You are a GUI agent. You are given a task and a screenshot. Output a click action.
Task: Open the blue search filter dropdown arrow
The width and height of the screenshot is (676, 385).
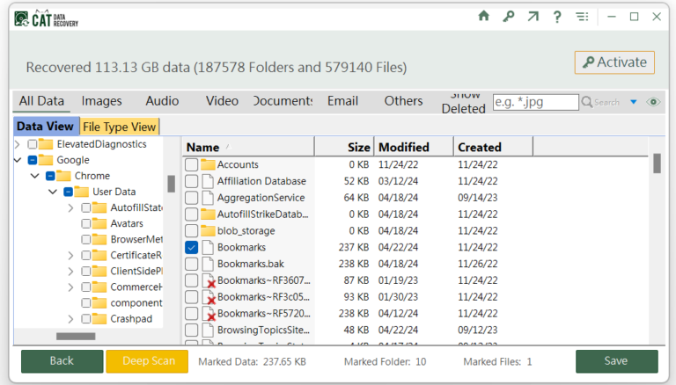(x=633, y=102)
